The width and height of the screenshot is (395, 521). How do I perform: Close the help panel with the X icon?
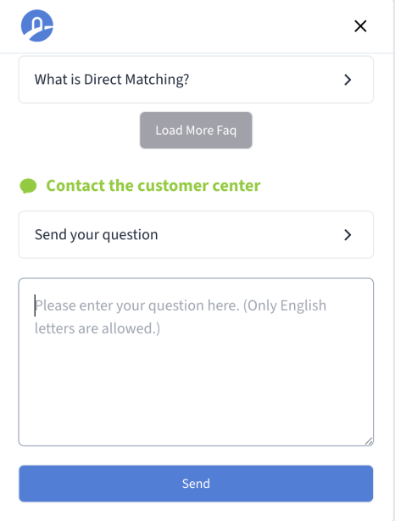(360, 26)
